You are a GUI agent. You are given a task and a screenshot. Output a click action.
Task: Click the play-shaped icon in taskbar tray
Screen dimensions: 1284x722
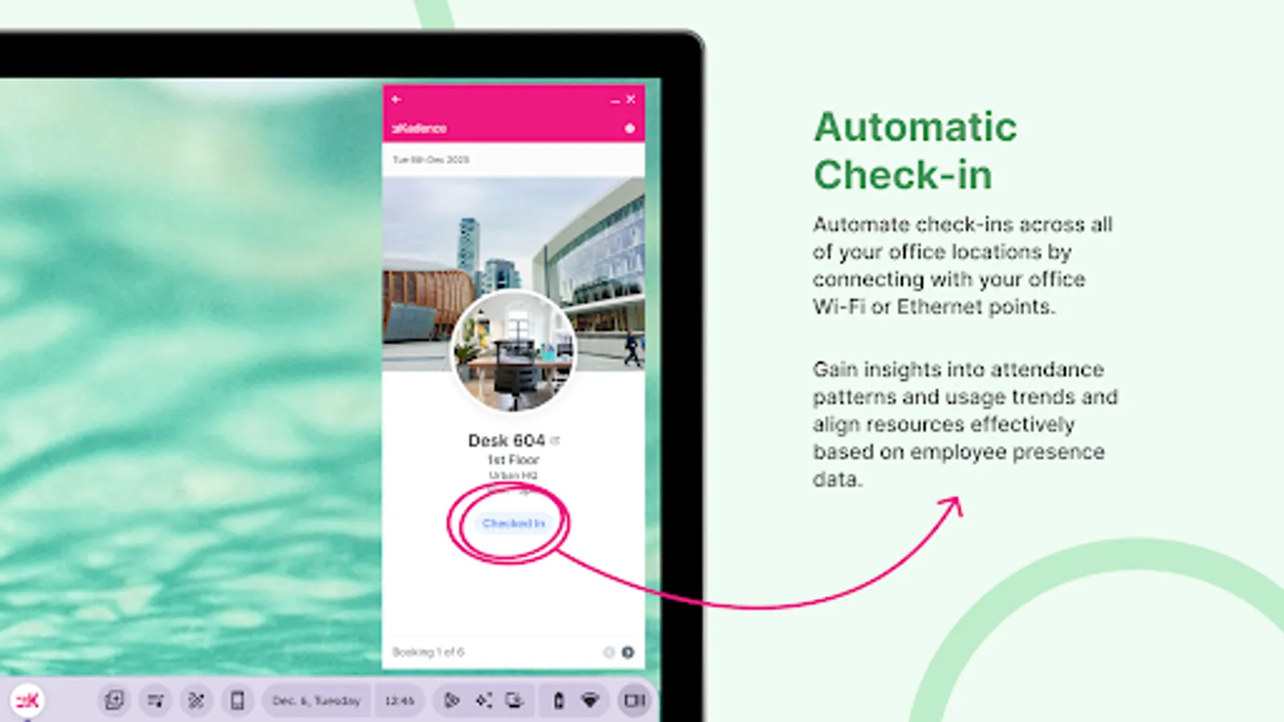tap(452, 700)
